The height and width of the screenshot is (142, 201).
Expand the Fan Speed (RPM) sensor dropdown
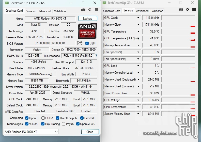tap(138, 59)
